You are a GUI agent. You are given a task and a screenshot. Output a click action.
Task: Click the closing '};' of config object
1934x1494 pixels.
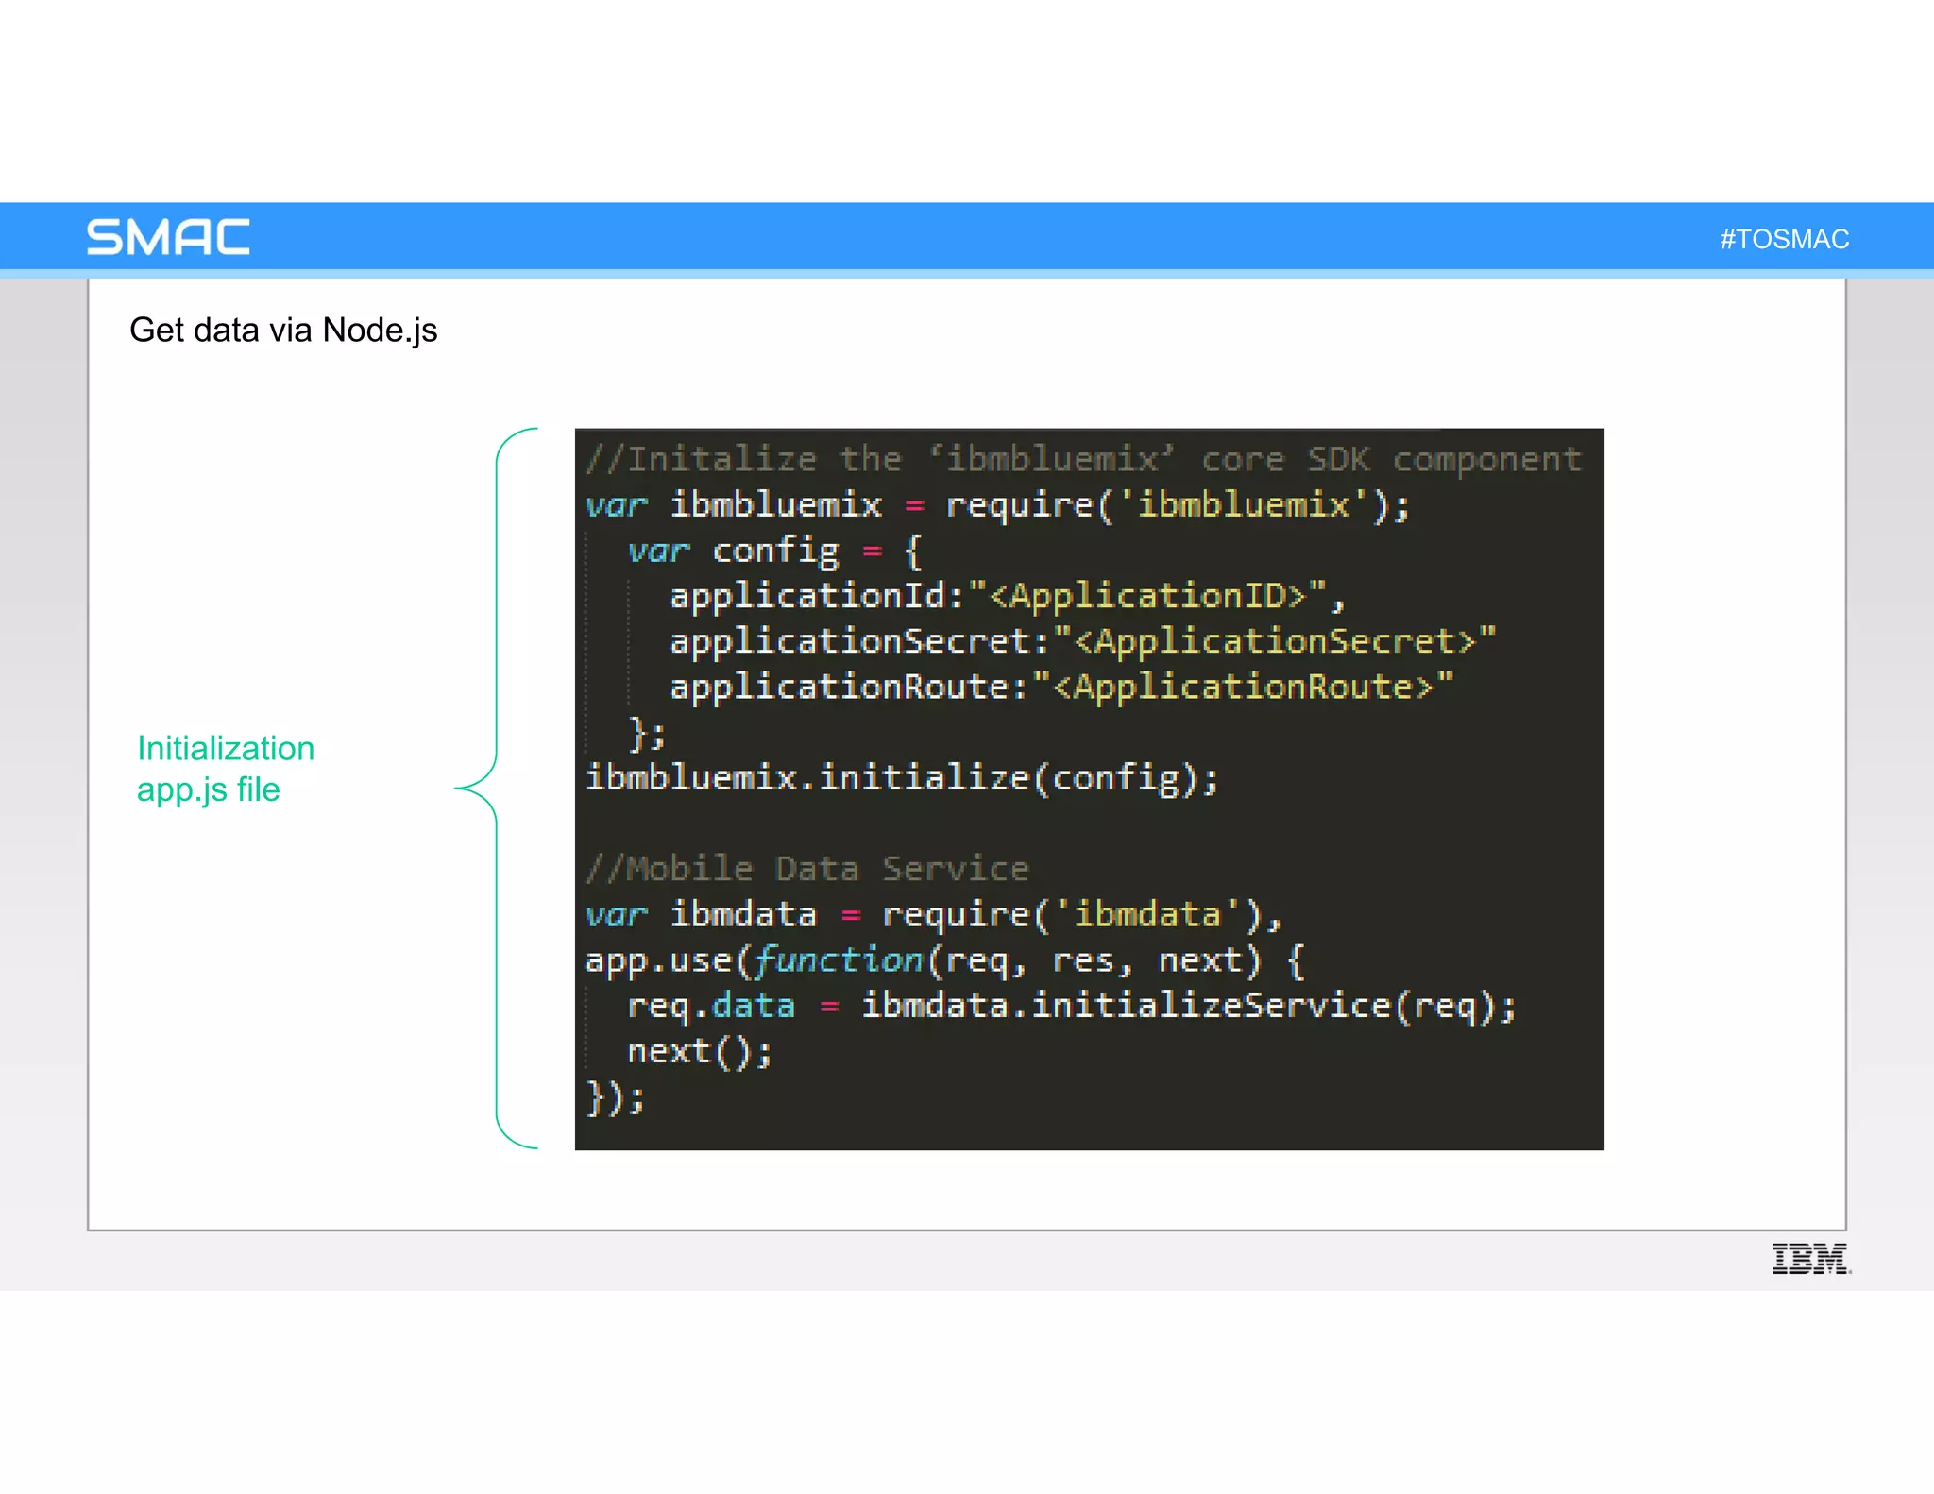coord(647,733)
